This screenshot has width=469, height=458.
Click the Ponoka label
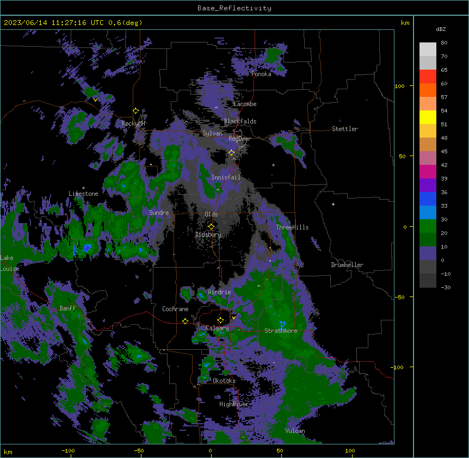click(x=261, y=74)
